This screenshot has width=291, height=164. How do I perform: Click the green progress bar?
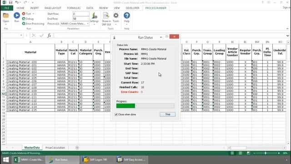tap(125, 106)
